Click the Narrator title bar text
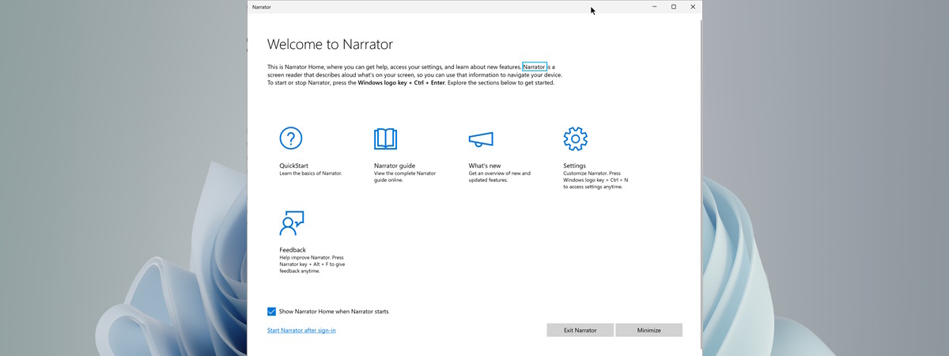The height and width of the screenshot is (356, 949). 261,6
